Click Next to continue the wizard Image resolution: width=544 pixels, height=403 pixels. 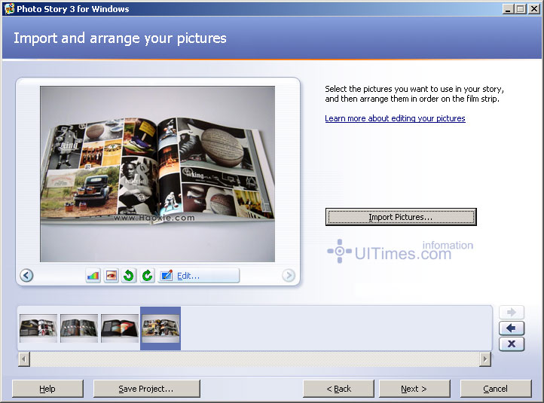414,389
